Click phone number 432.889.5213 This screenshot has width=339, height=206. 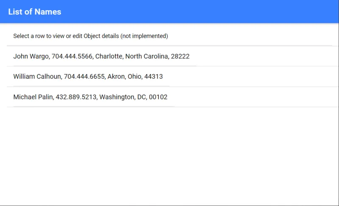coord(77,97)
